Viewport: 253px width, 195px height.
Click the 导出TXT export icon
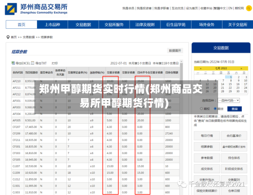pos(32,63)
